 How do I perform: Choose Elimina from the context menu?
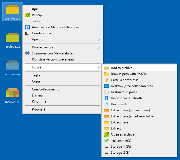point(62,95)
